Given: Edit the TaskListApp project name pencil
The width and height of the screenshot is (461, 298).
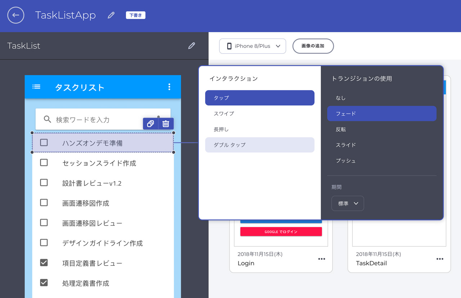Looking at the screenshot, I should coord(111,15).
